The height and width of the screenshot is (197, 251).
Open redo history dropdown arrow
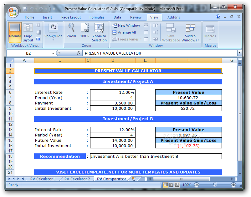(x=46, y=9)
